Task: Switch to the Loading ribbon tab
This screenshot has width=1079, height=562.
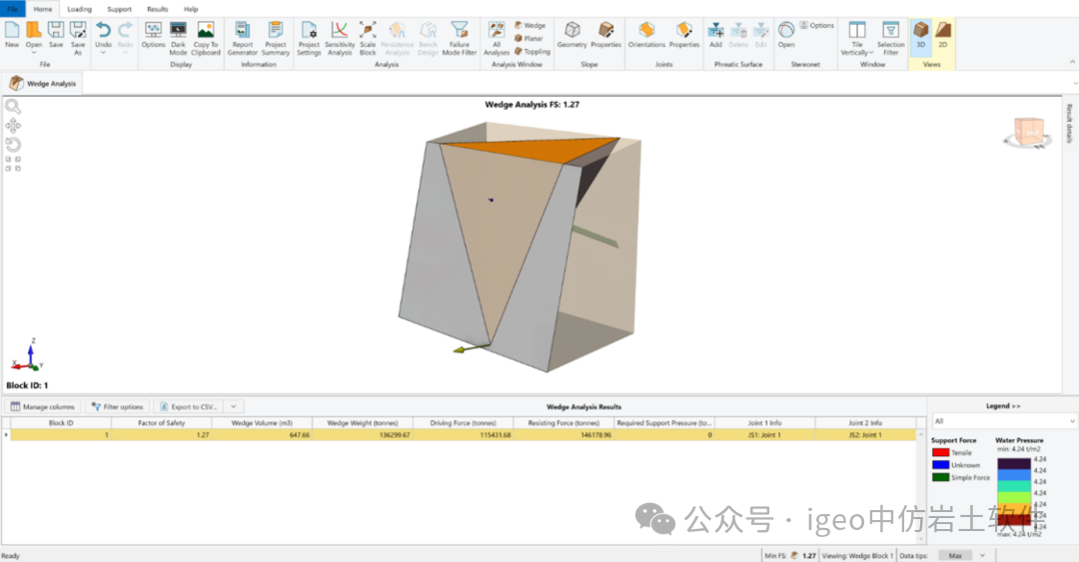Action: [x=79, y=9]
